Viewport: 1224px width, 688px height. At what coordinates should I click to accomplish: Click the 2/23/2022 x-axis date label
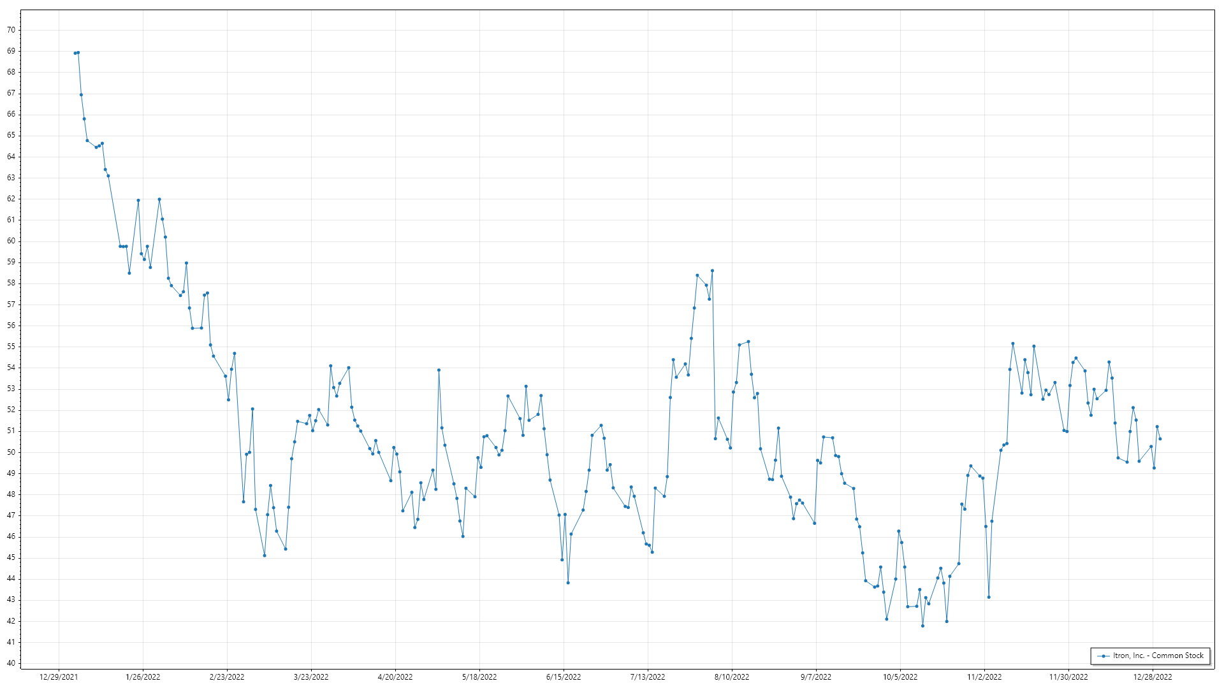point(227,677)
